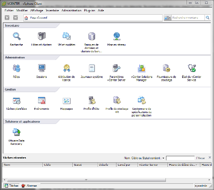Sort by the Détails column header

[x=107, y=165]
